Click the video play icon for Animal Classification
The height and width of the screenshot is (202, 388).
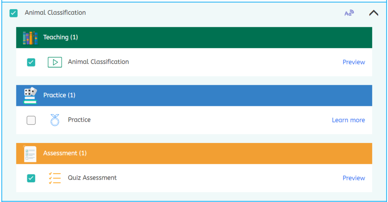point(55,62)
